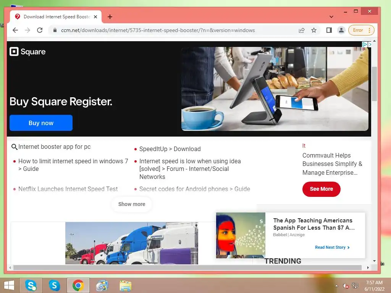Click the Square logo in ad
The image size is (391, 293).
27,52
